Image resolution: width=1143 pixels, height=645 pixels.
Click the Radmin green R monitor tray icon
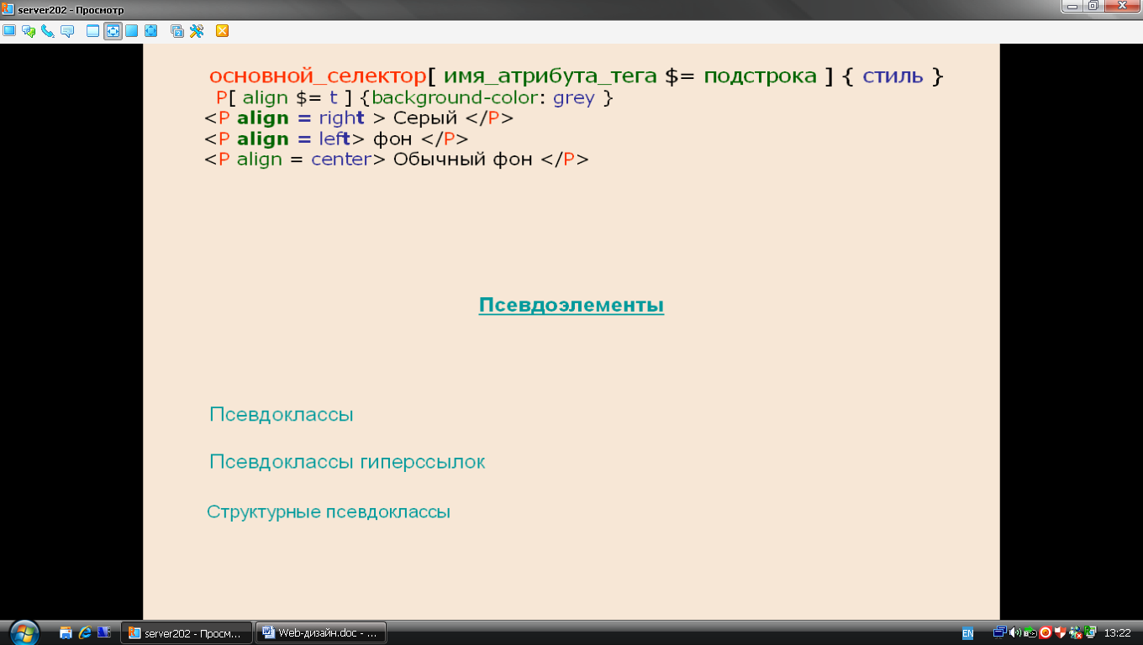[1090, 632]
